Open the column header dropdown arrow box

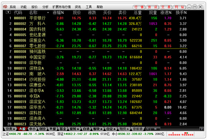point(8,12)
